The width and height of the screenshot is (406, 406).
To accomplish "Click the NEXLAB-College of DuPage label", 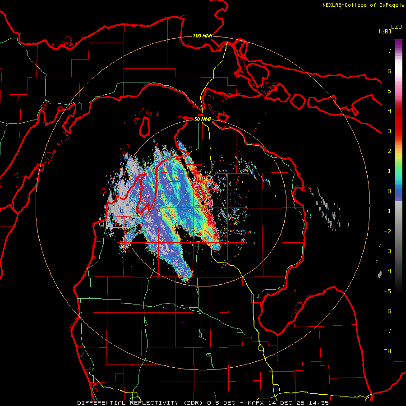I will [x=363, y=5].
